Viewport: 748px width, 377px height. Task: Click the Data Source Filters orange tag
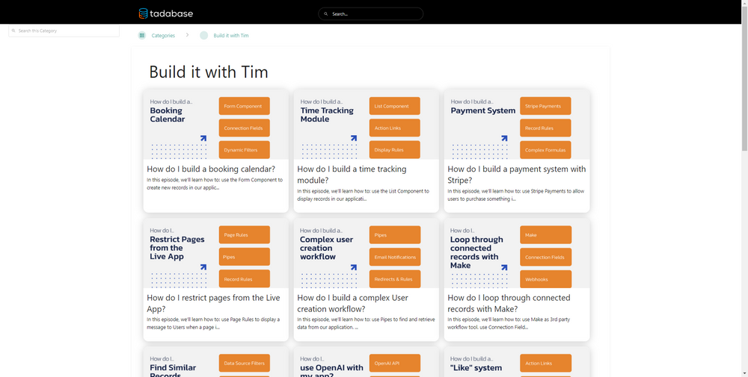click(x=245, y=364)
